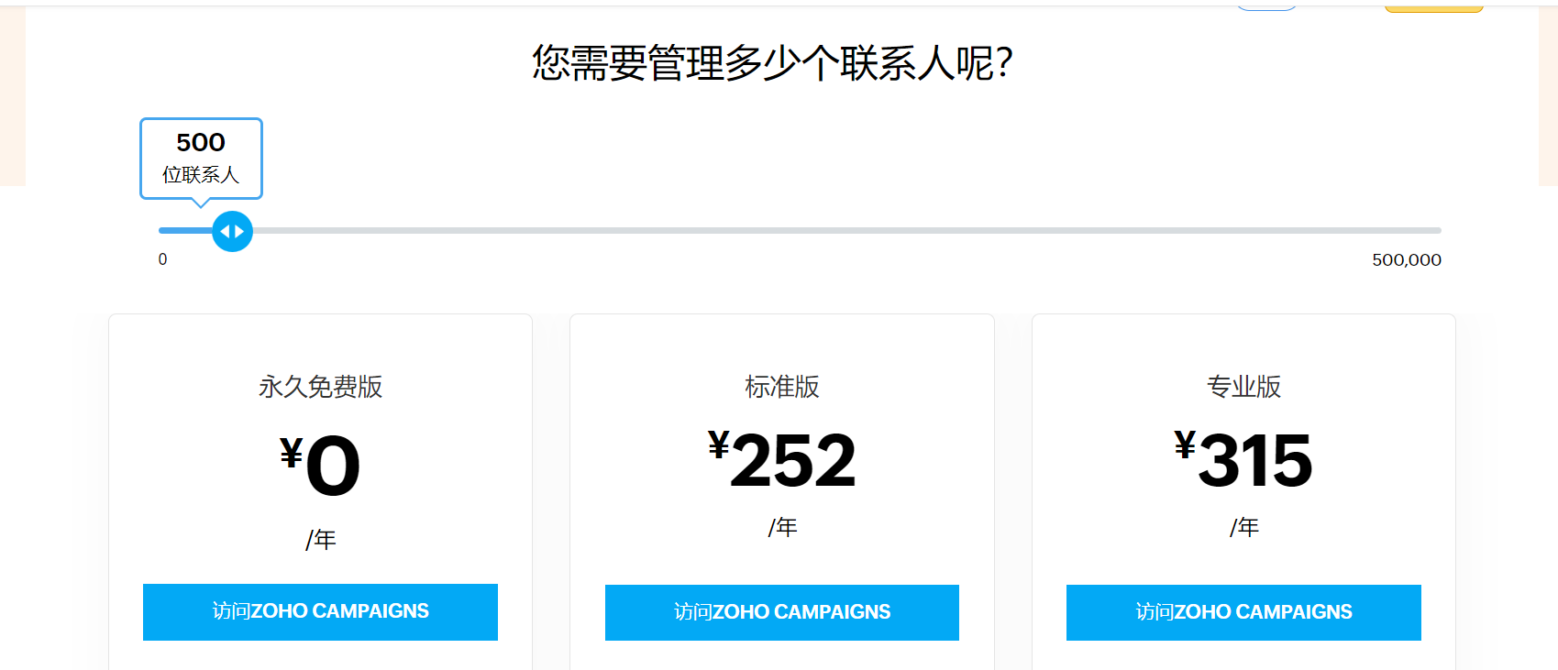Click the ¥315 price
The height and width of the screenshot is (670, 1558).
coord(1243,459)
